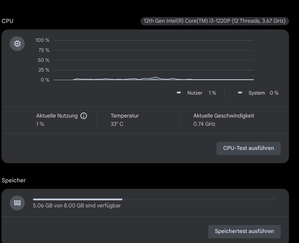Viewport: 299px width, 243px height.
Task: Click the System legend marker
Action: 240,93
